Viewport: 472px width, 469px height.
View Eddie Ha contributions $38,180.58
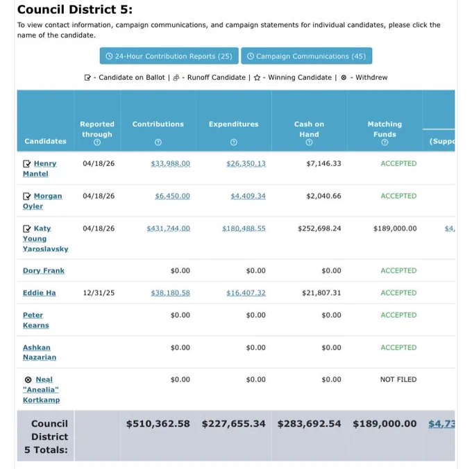(170, 293)
